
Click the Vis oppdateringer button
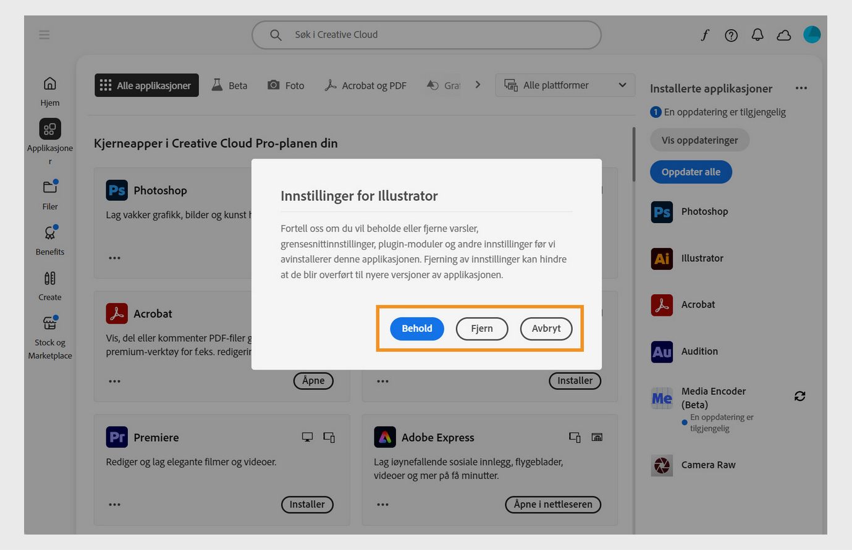click(699, 140)
